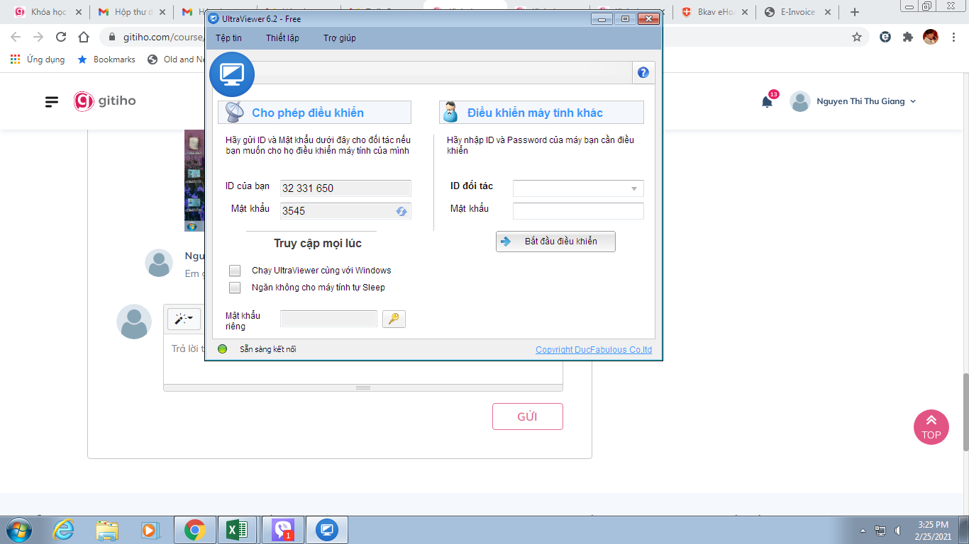Switch to the E-Invoice tab
The image size is (969, 544).
(x=797, y=12)
